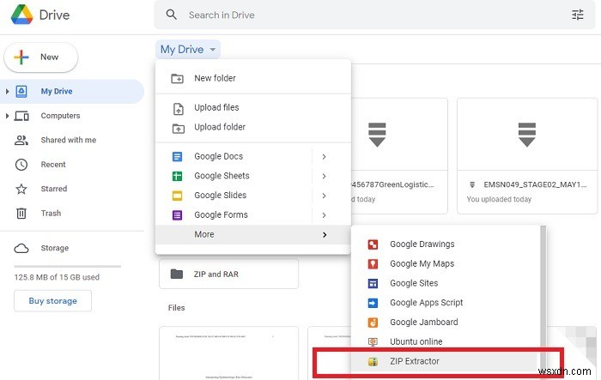
Task: Click the Google Drive logo
Action: [21, 15]
